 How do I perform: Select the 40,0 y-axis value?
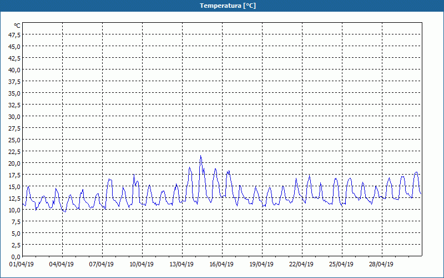pyautogui.click(x=15, y=70)
